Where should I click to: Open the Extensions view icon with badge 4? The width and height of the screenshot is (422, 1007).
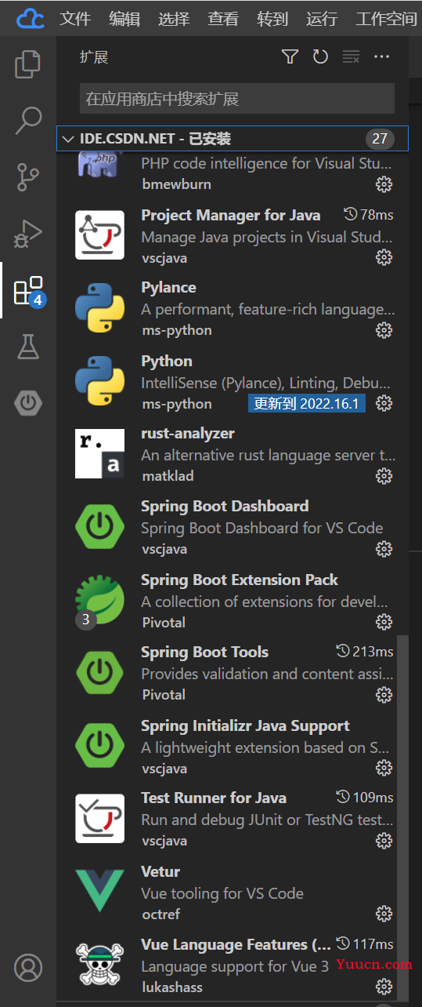click(x=29, y=291)
